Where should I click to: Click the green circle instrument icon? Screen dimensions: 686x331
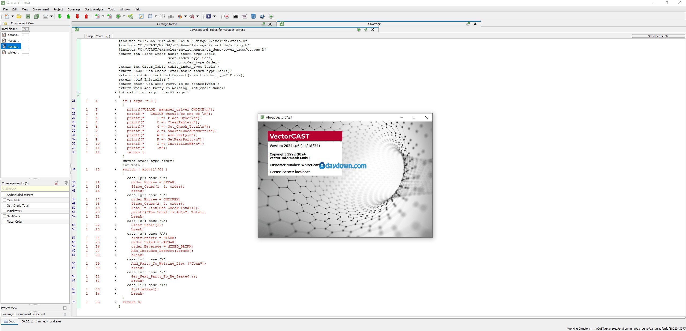[118, 16]
